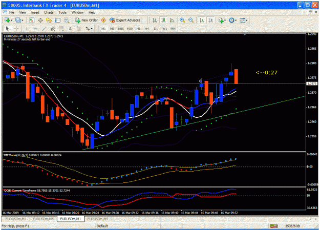
Task: Click the connection status bars icon
Action: 274,226
